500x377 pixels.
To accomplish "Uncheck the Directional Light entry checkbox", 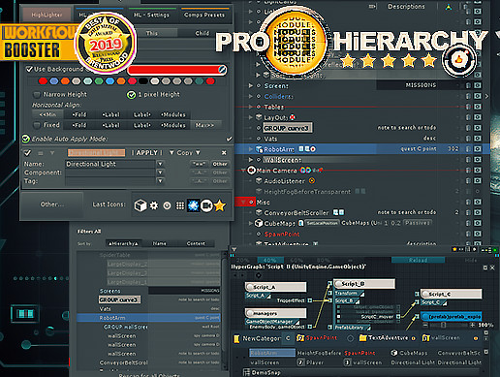I will (27, 152).
